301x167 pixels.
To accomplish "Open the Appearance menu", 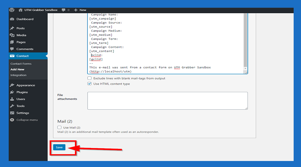I will click(x=26, y=85).
